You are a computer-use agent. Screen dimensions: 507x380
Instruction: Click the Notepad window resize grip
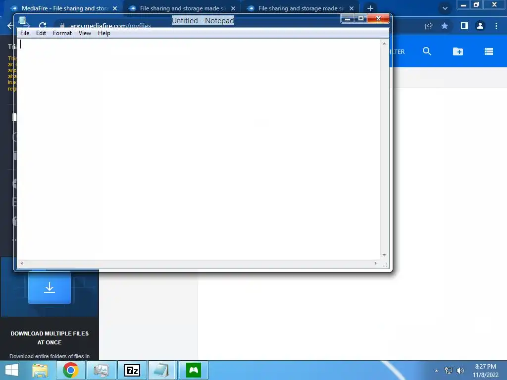385,265
